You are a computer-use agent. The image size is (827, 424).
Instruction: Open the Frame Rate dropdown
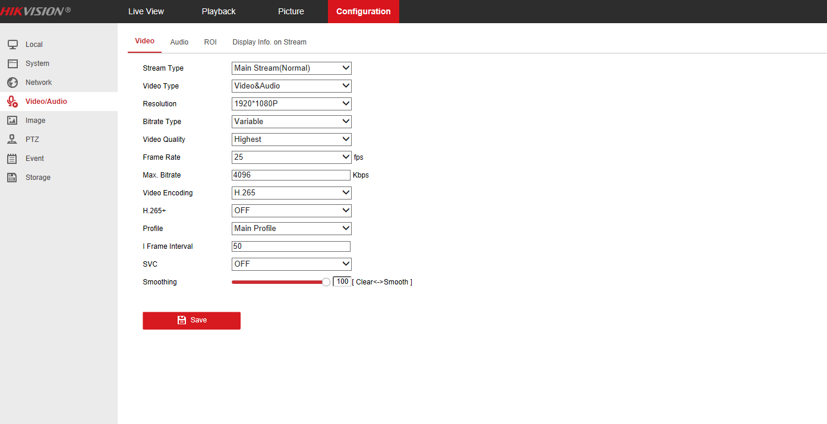[x=291, y=157]
